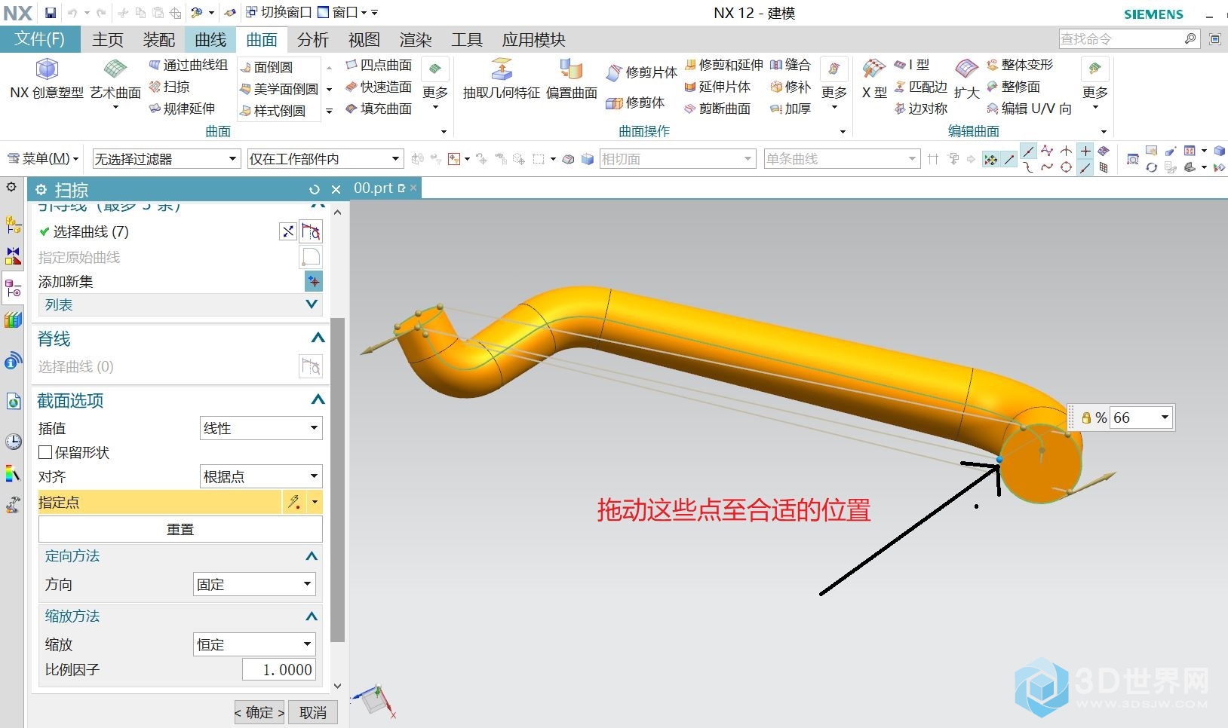Open 美学面倒圆 command
The height and width of the screenshot is (728, 1228).
[279, 89]
